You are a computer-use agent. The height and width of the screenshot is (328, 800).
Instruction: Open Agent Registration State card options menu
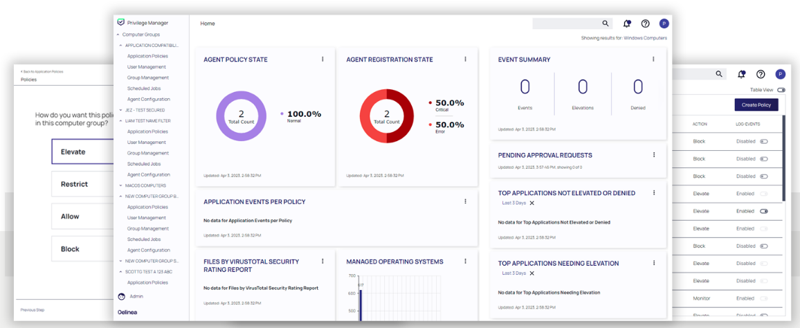pos(465,60)
